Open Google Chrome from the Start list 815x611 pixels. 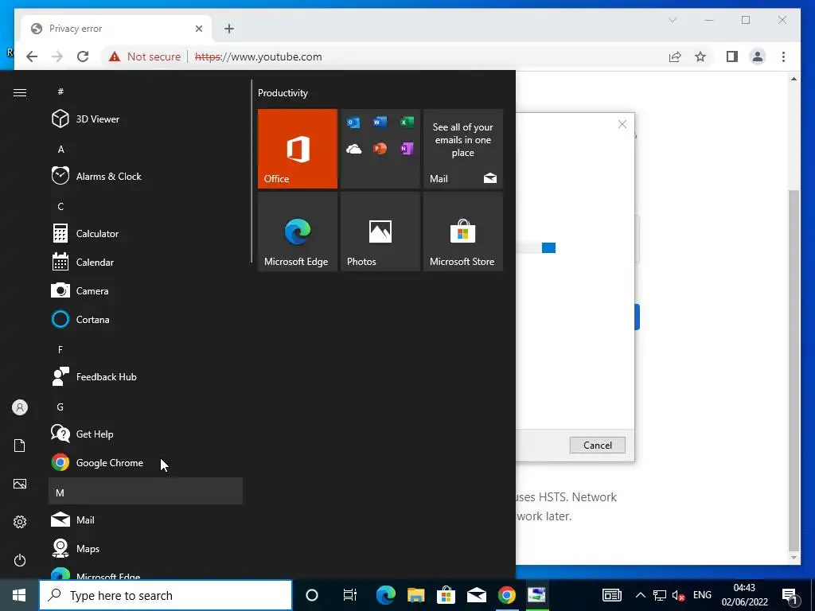click(146, 462)
